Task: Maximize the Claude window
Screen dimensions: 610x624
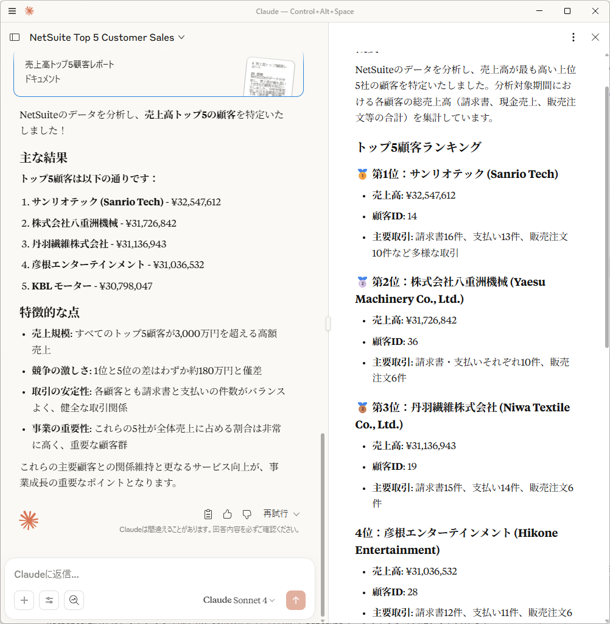Action: [x=567, y=11]
